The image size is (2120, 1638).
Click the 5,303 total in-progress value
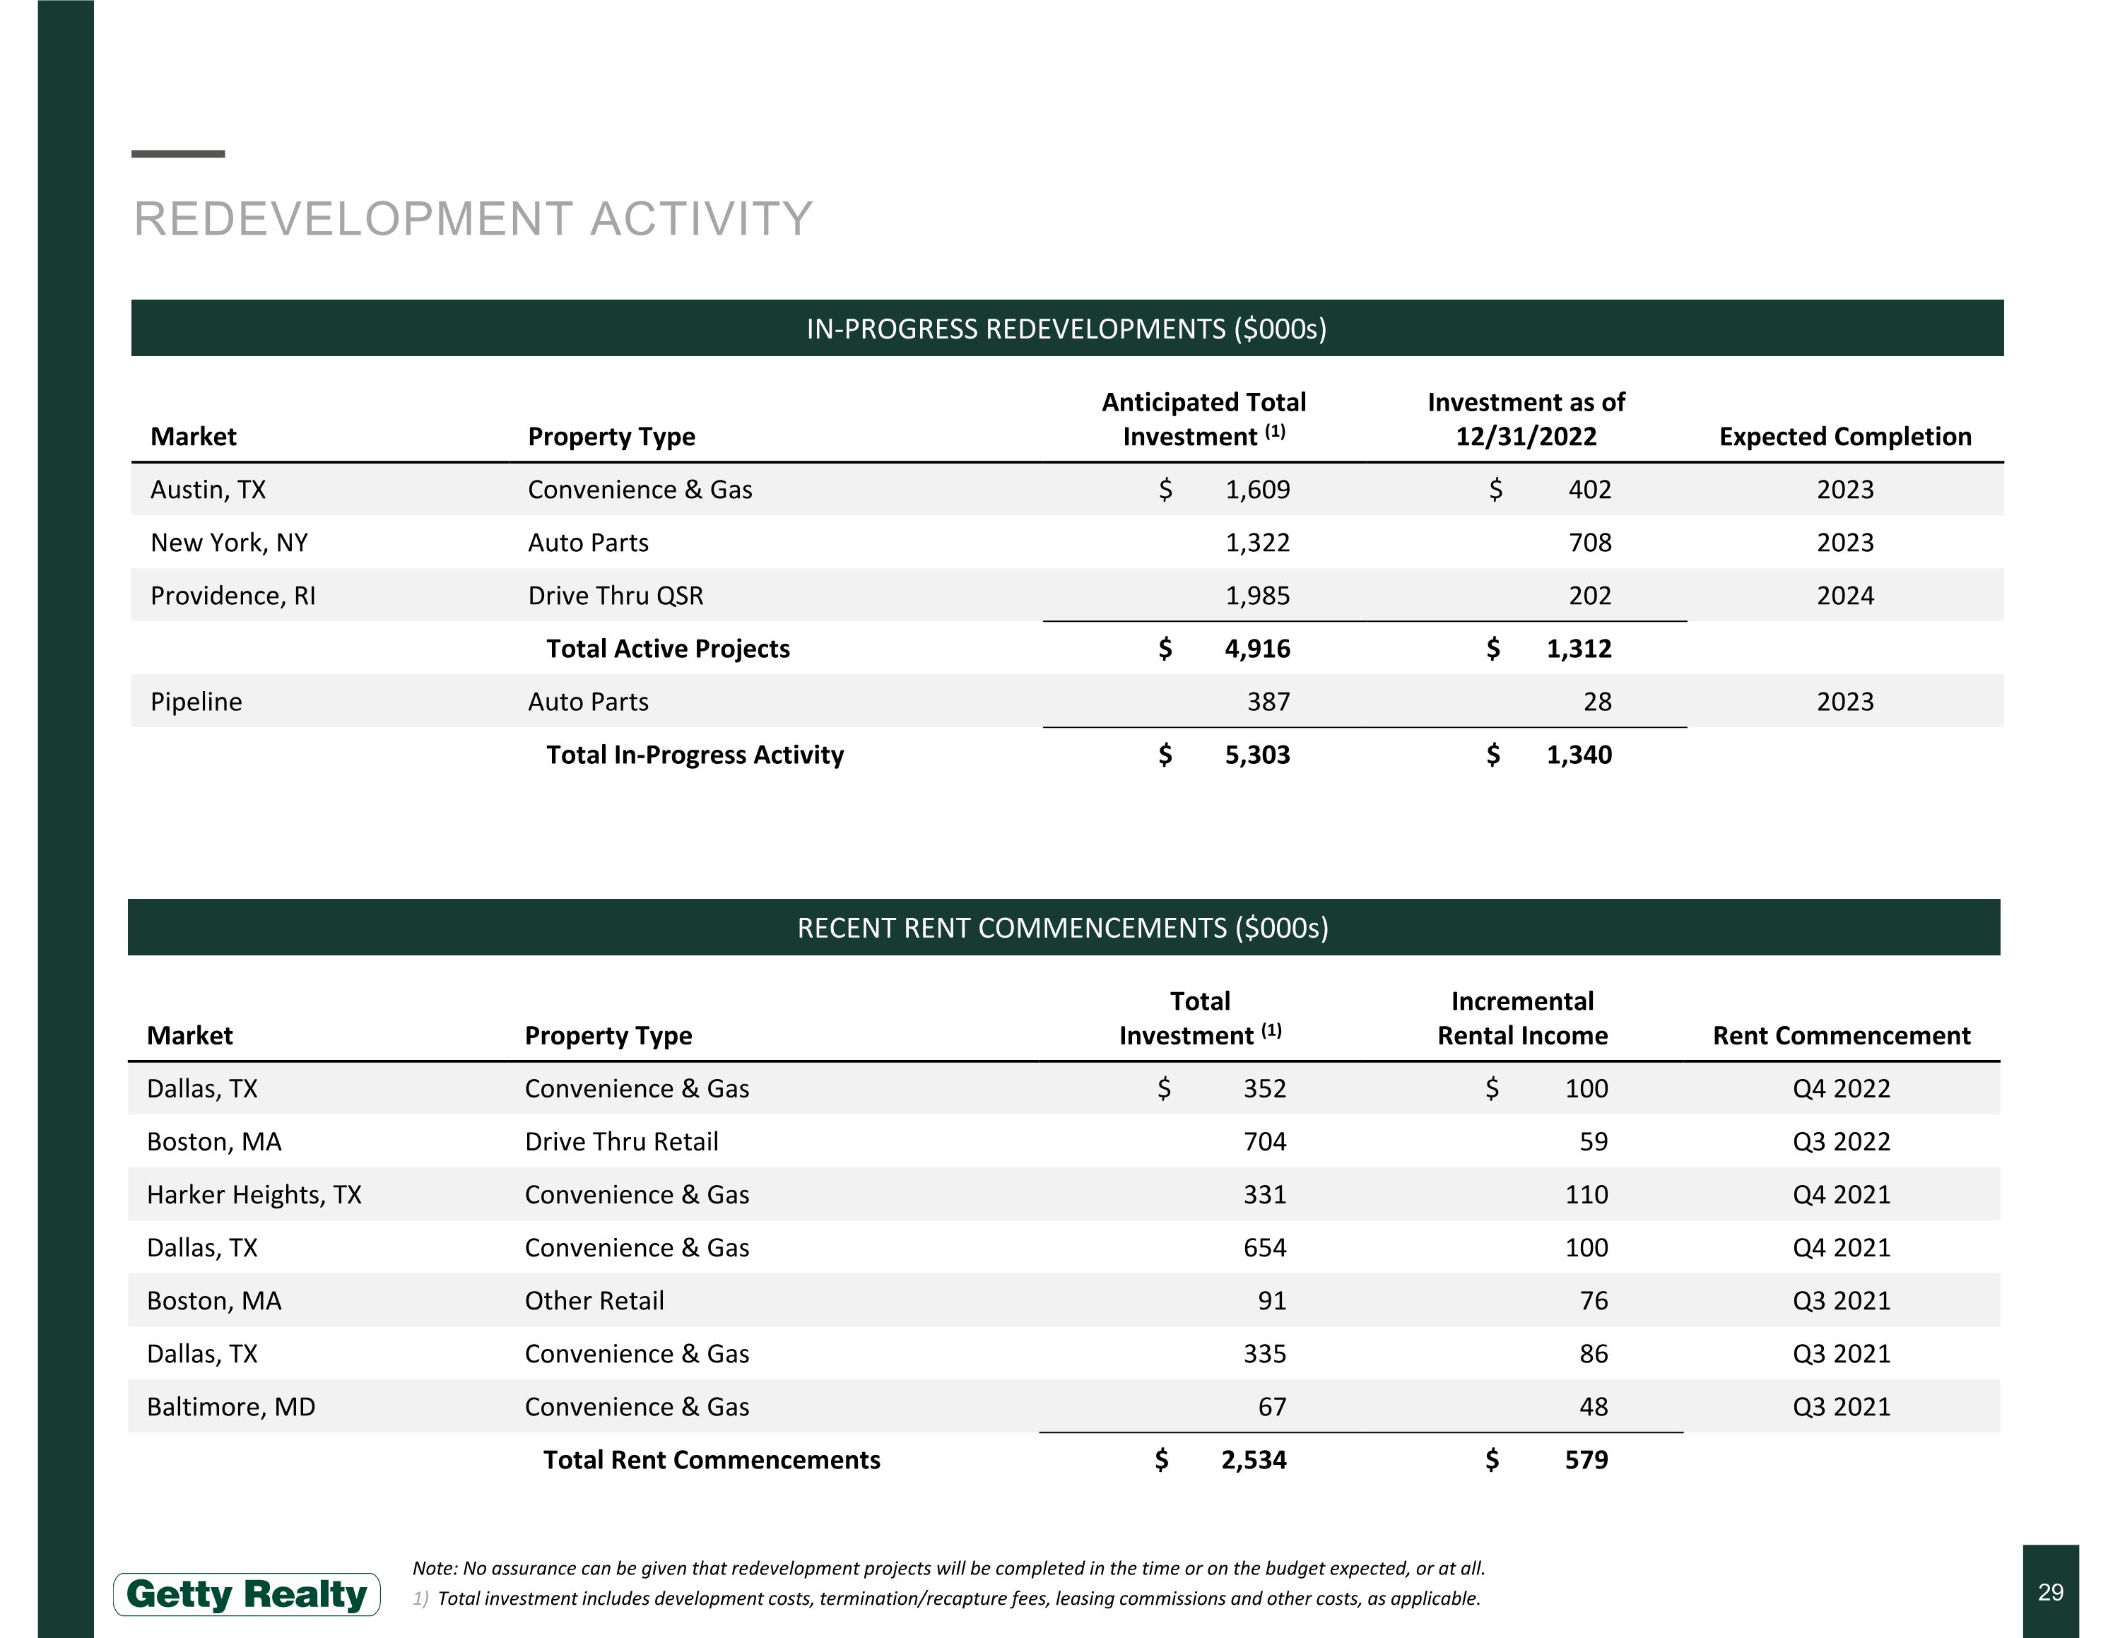(1257, 755)
